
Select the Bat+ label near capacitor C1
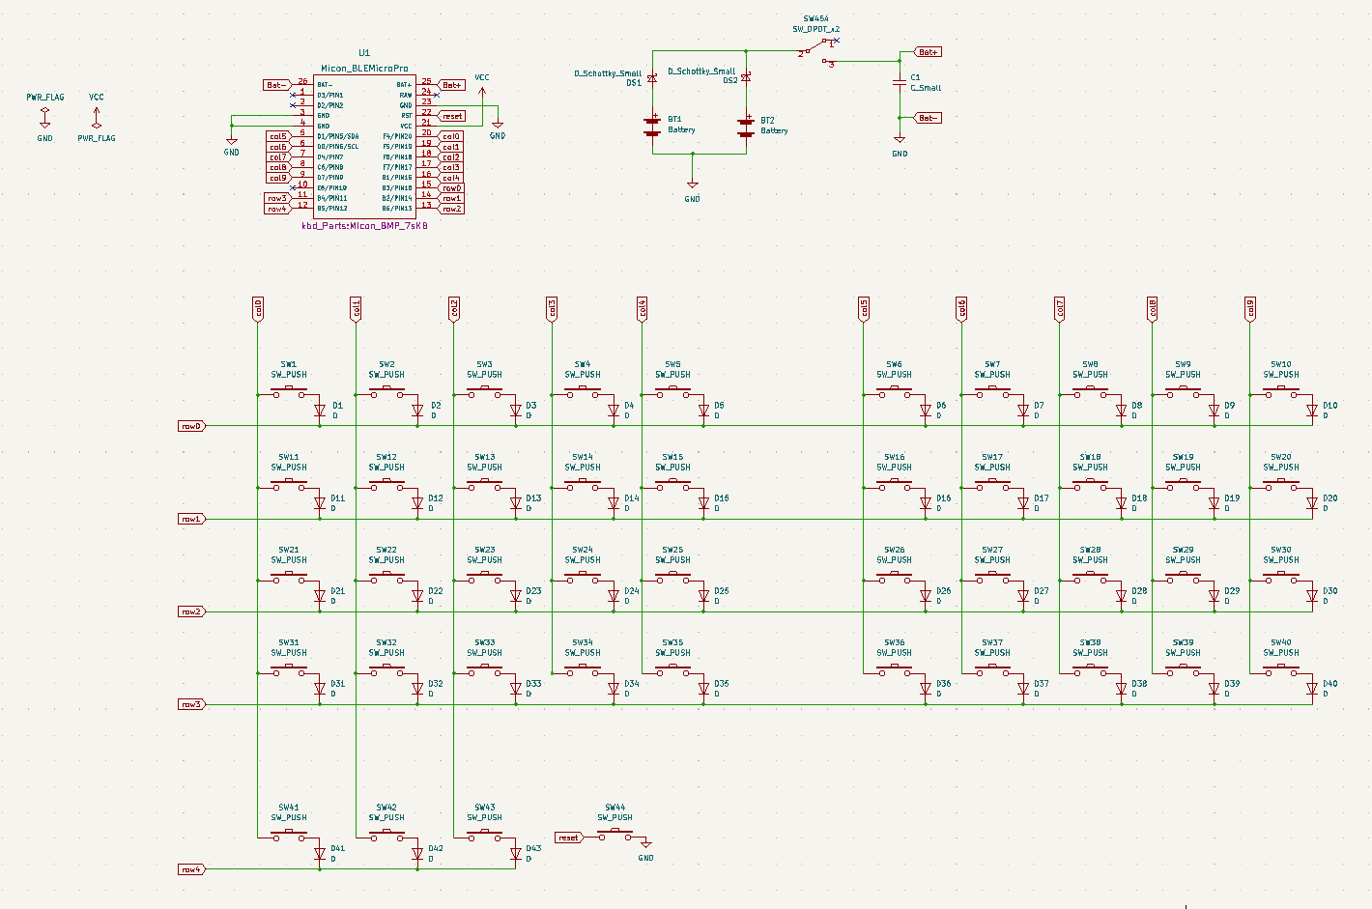click(928, 52)
